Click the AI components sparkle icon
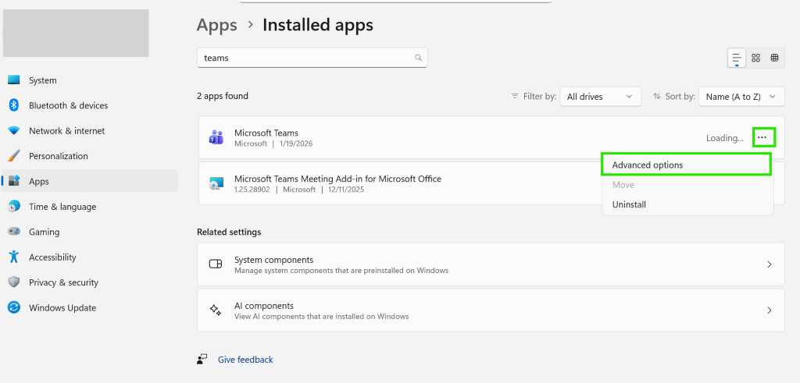 (x=216, y=310)
